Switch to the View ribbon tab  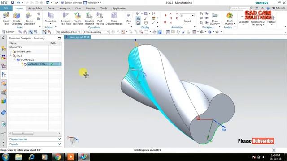point(78,8)
